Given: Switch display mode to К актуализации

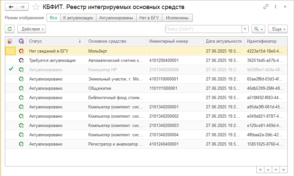Looking at the screenshot, I should [x=78, y=18].
